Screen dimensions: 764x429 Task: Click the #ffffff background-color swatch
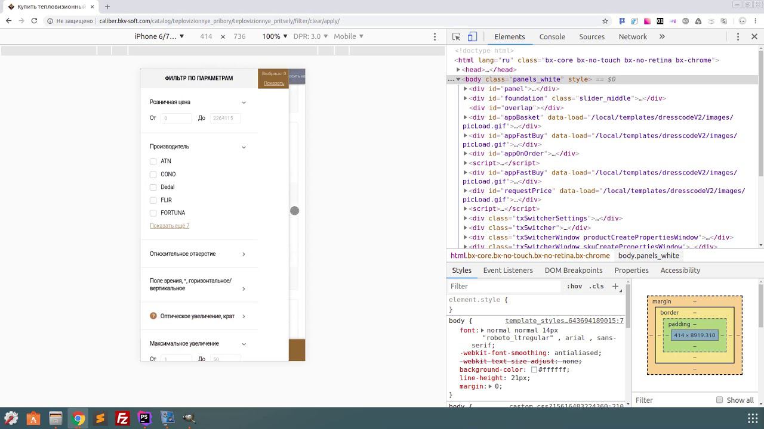tap(534, 369)
